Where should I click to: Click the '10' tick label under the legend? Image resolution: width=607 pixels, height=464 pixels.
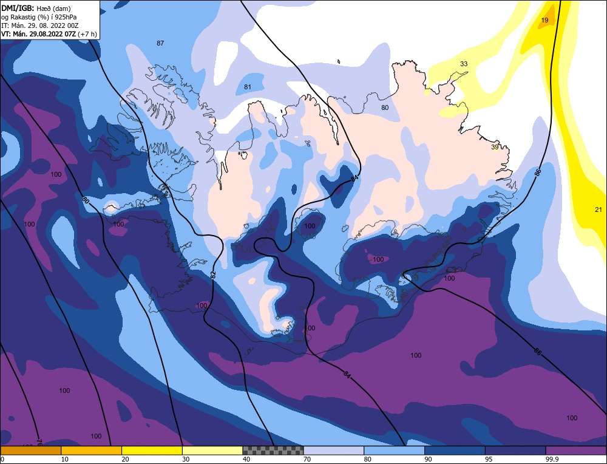65,459
